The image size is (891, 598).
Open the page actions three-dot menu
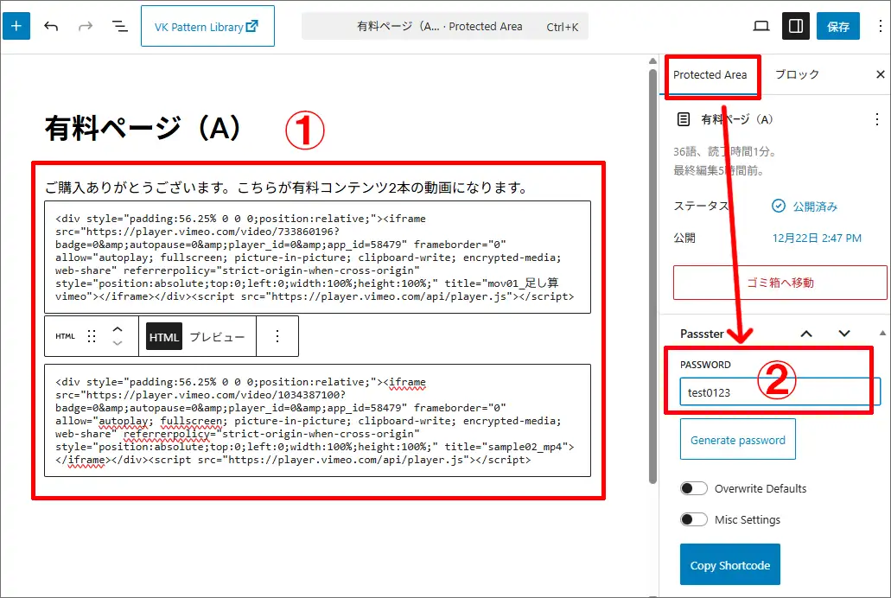point(877,119)
